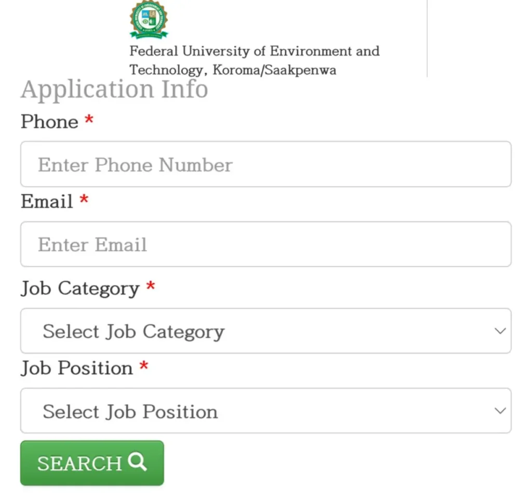
Task: Click the Enter Phone Number field
Action: pos(266,164)
